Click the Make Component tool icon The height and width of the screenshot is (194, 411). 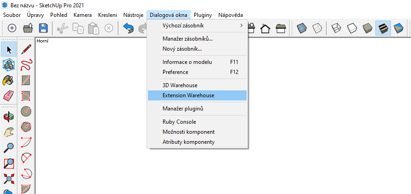pos(9,65)
